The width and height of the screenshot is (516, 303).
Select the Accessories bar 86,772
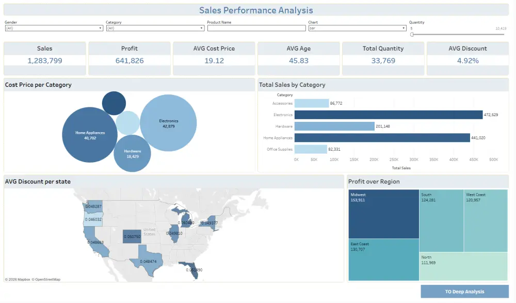(312, 103)
